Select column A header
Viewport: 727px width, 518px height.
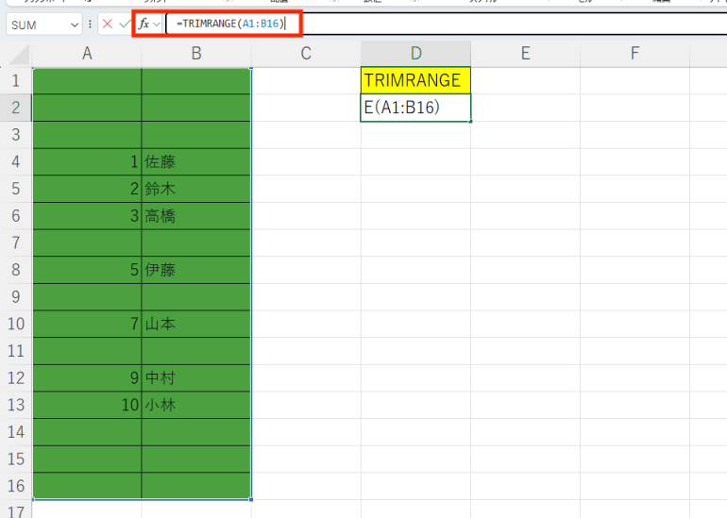click(x=87, y=54)
